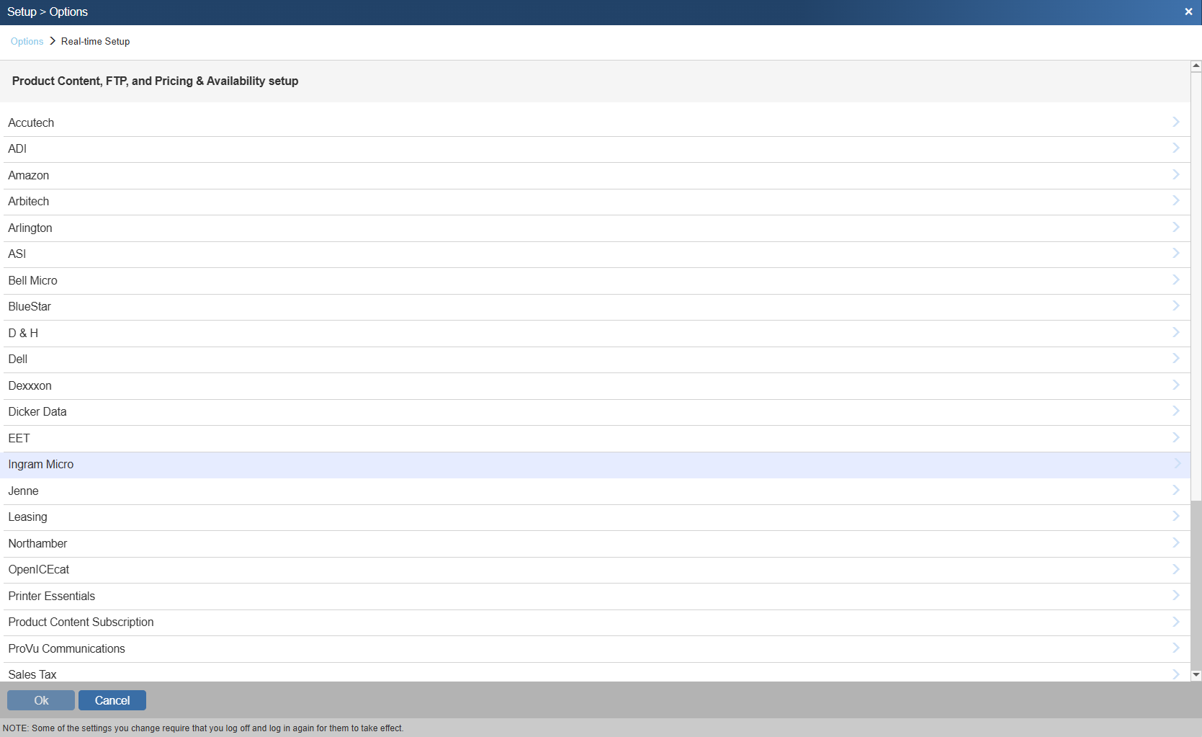Expand the Bell Micro chevron
This screenshot has width=1202, height=737.
click(x=1175, y=280)
